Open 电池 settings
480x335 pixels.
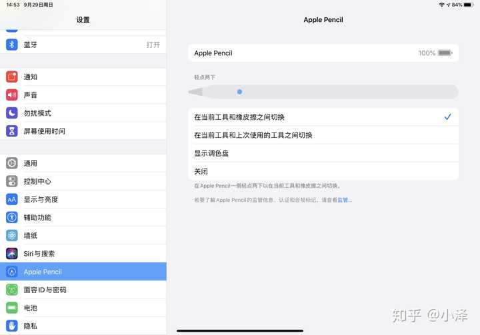click(x=83, y=308)
